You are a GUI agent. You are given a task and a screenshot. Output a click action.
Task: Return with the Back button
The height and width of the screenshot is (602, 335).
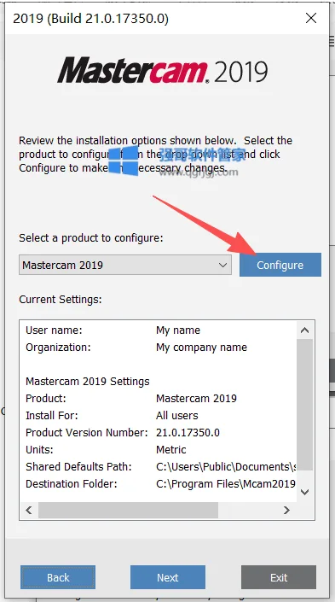[58, 577]
